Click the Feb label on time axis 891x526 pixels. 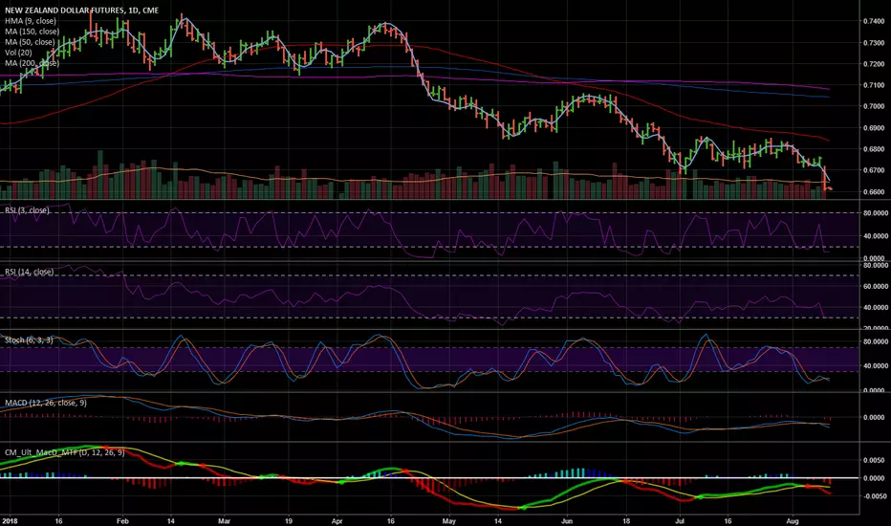tap(122, 521)
